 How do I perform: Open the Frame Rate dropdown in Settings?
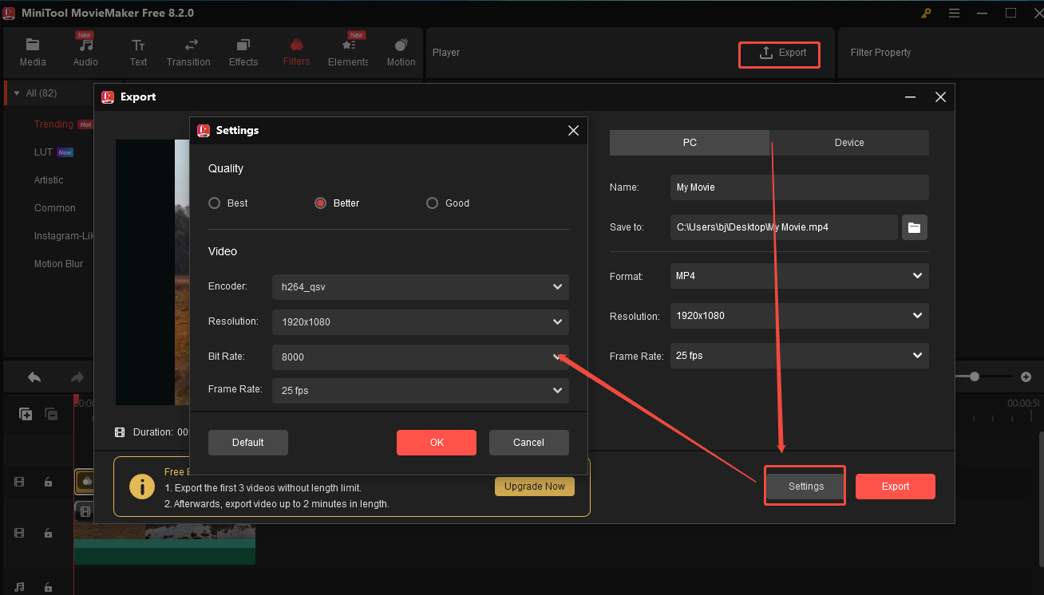(x=421, y=391)
